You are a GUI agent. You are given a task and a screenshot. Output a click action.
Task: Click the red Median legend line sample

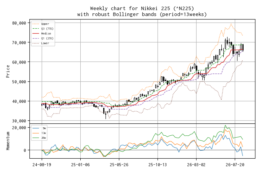coord(36,34)
